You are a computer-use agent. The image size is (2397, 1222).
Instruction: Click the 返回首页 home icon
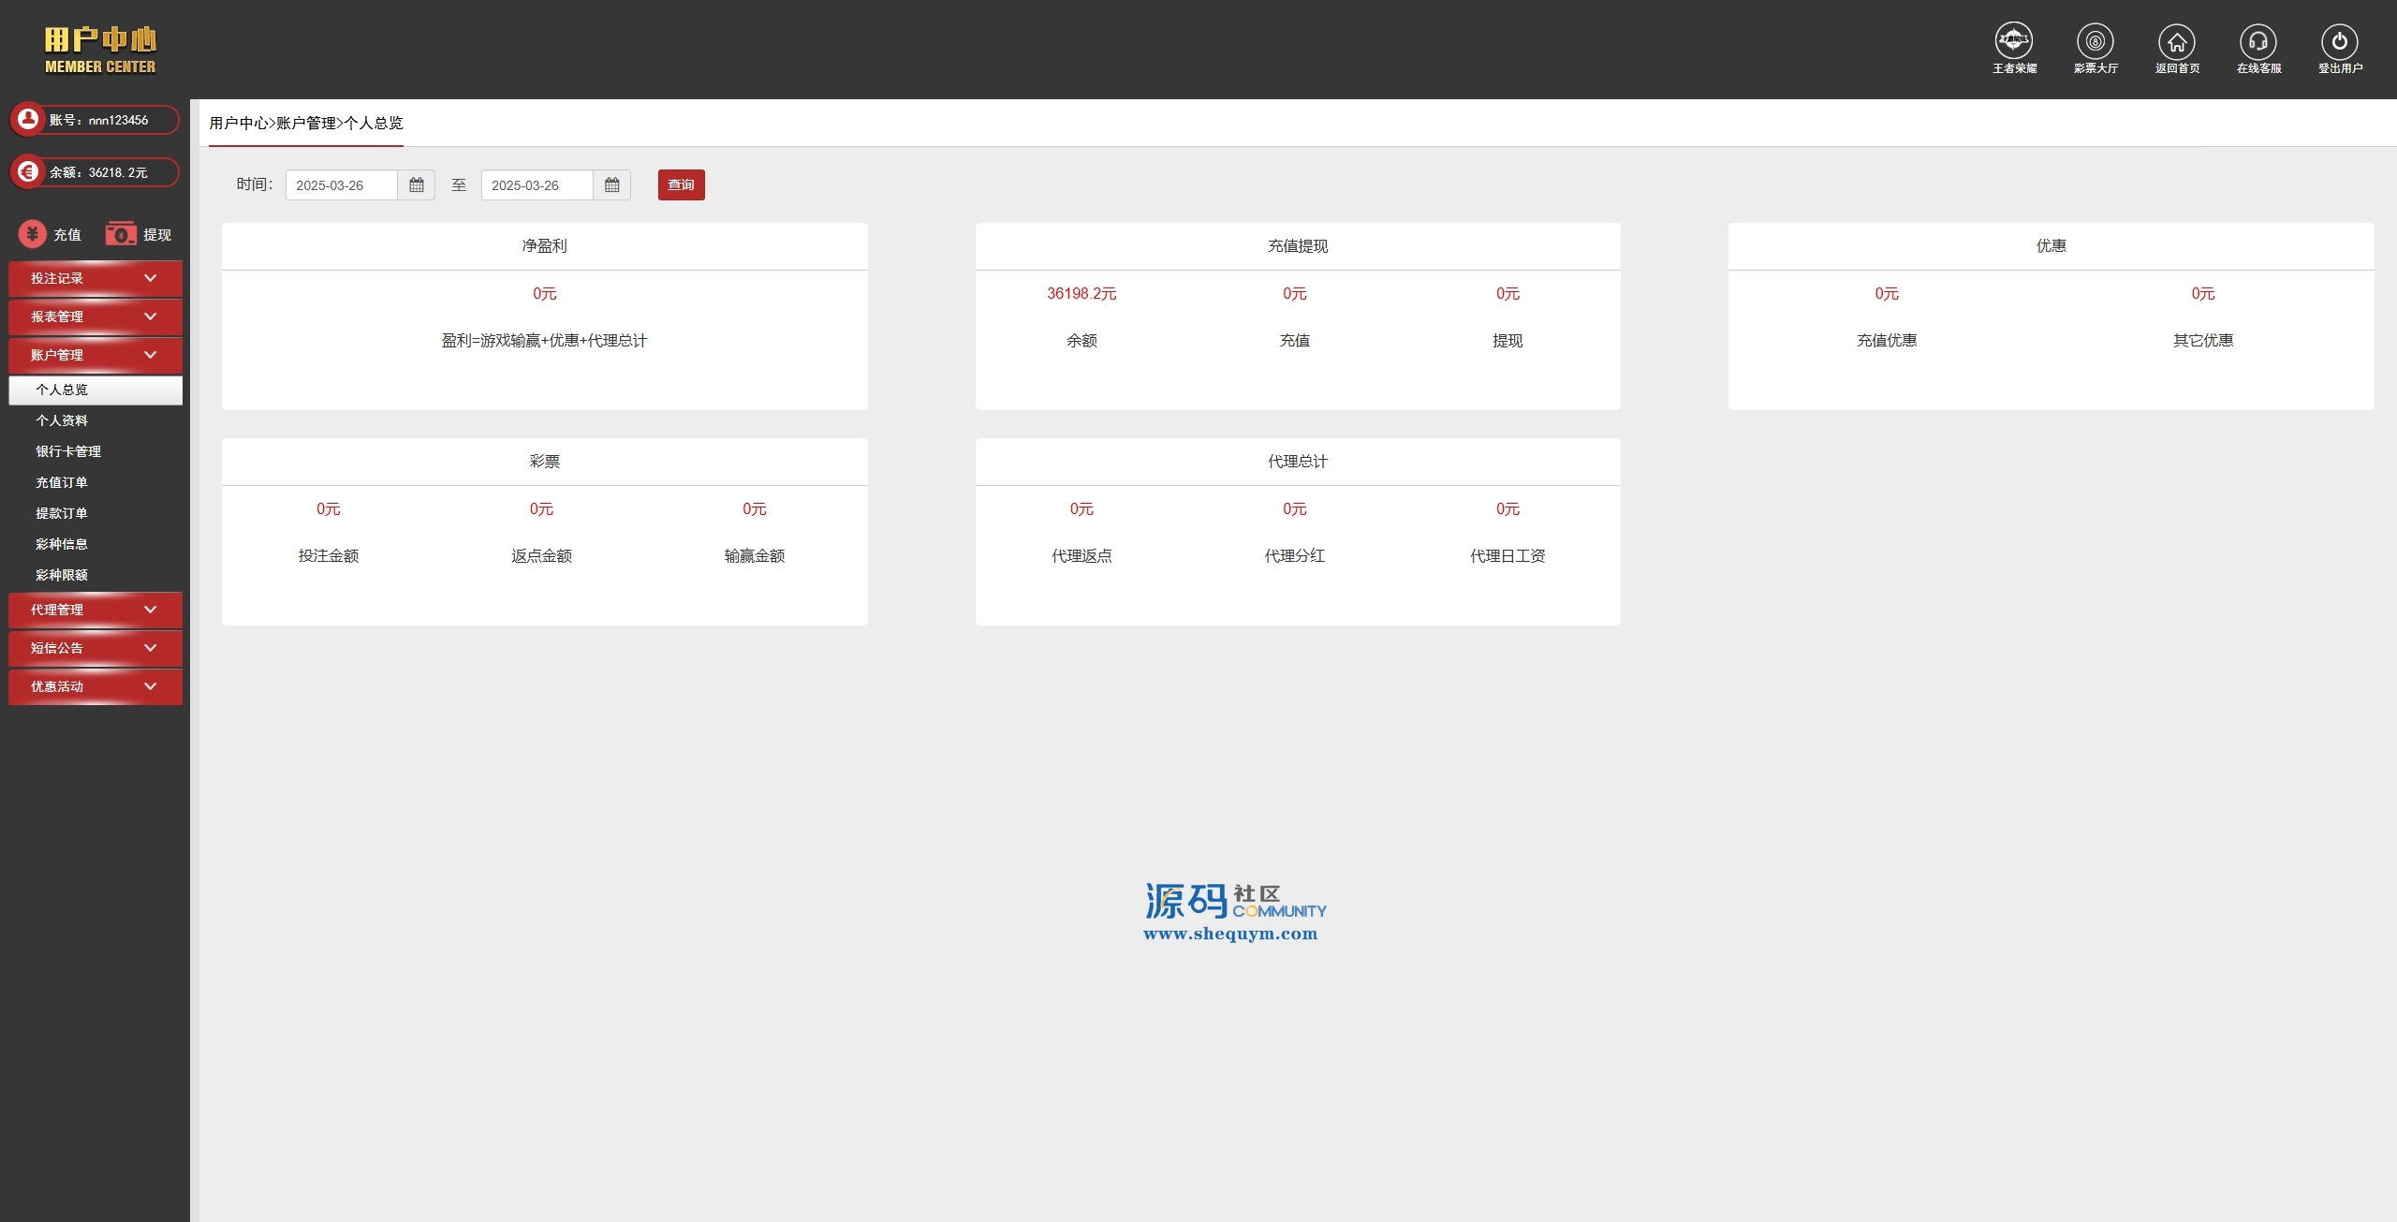click(2177, 42)
